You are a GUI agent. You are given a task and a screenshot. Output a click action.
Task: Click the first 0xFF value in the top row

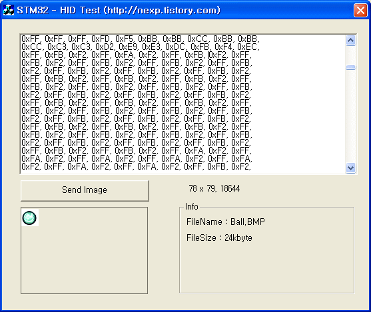point(31,39)
